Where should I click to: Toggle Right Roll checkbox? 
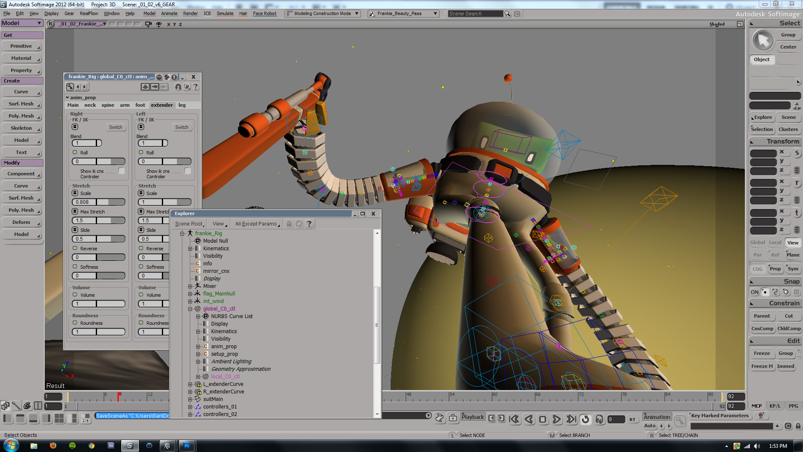(x=75, y=153)
